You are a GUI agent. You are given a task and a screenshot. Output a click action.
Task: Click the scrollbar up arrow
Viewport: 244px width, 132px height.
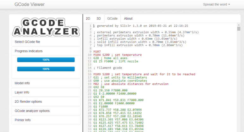(239, 25)
